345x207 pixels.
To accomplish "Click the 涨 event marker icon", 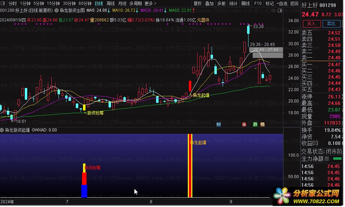I will tap(244, 125).
